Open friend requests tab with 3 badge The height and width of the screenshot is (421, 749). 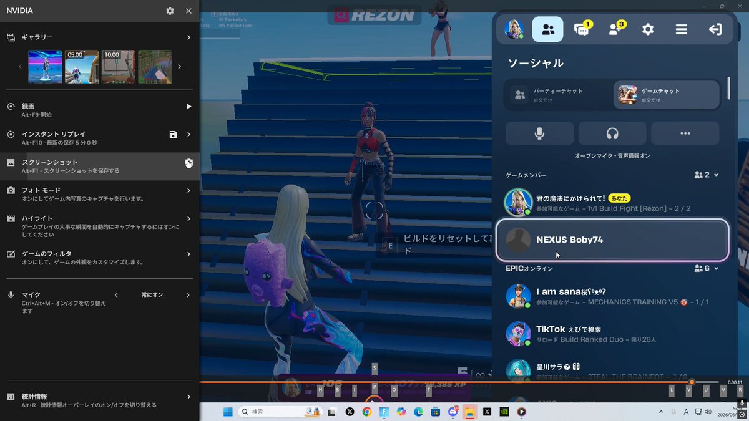615,29
